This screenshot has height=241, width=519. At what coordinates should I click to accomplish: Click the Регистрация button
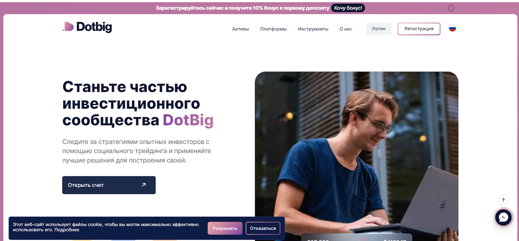[419, 29]
